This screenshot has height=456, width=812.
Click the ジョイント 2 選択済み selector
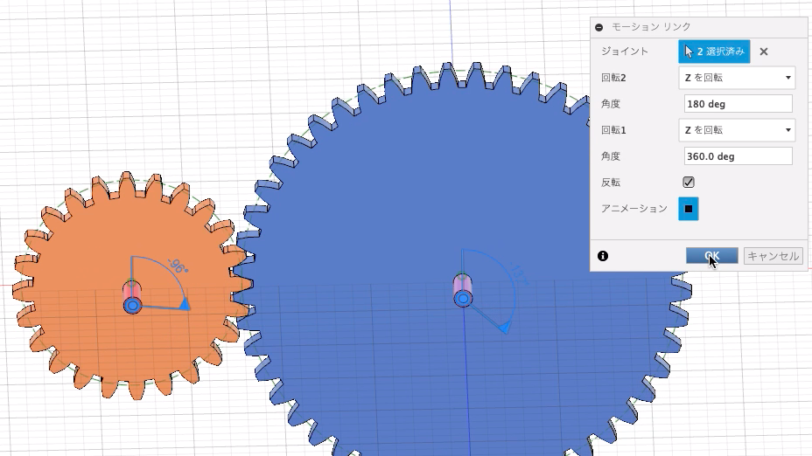coord(714,52)
